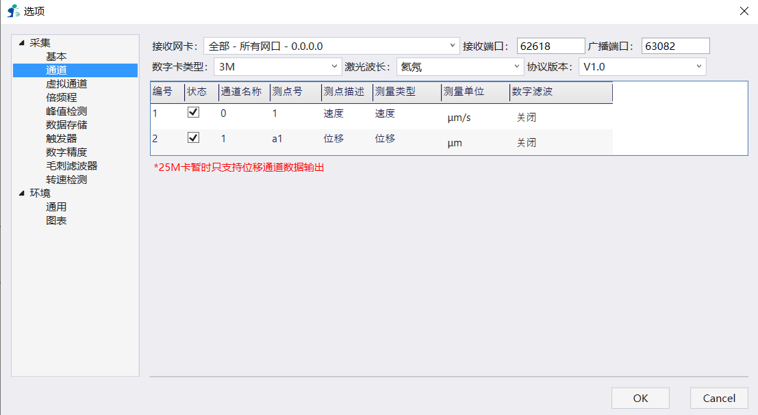Screen dimensions: 758x415
Task: Click the app icon in title bar
Action: 13,11
